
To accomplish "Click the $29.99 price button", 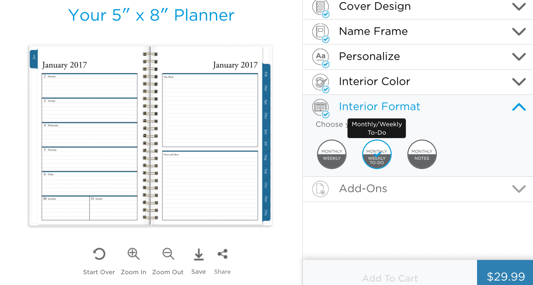I will point(505,276).
